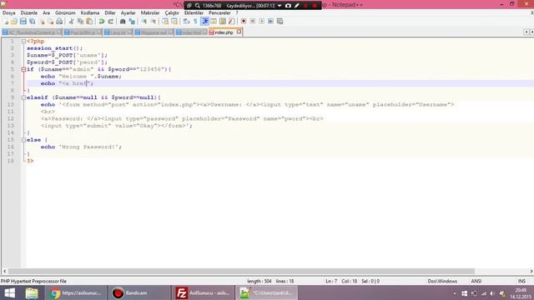Open the Replace dialog toolbar icon

[132, 22]
